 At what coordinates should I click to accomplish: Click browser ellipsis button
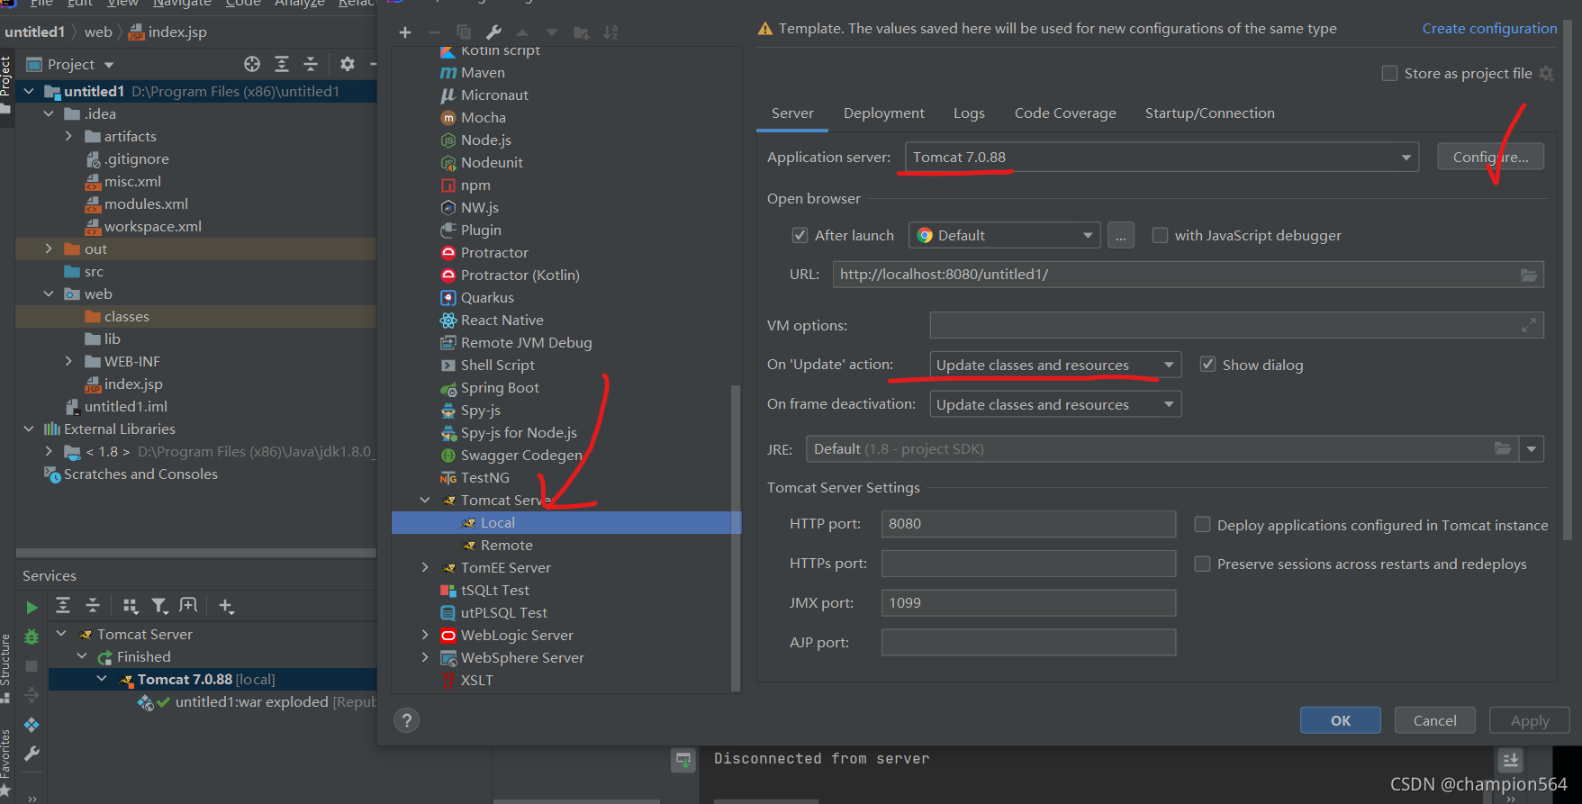tap(1120, 235)
